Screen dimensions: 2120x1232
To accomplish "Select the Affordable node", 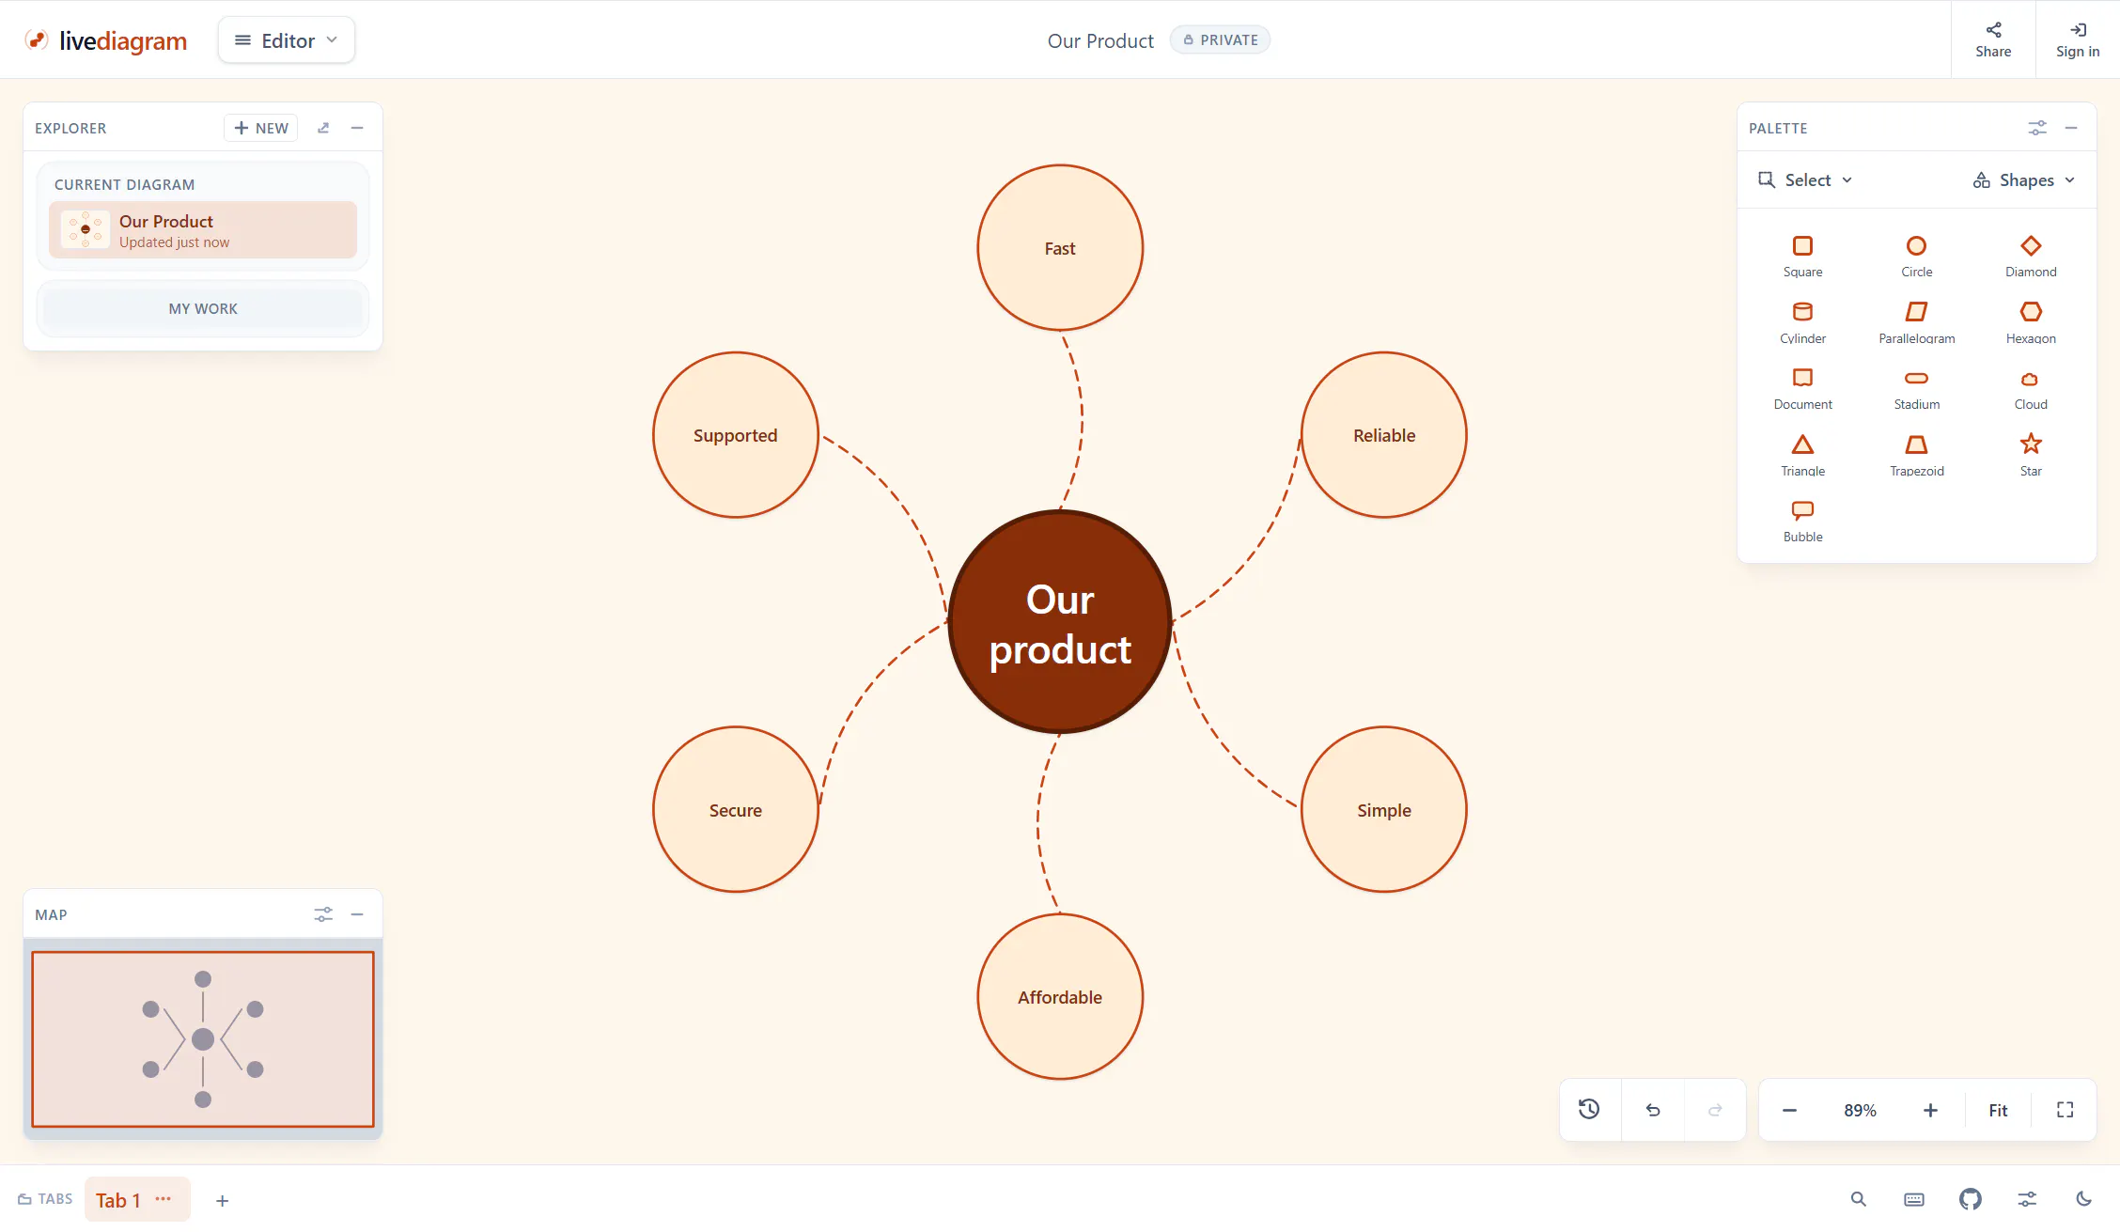I will click(x=1060, y=997).
